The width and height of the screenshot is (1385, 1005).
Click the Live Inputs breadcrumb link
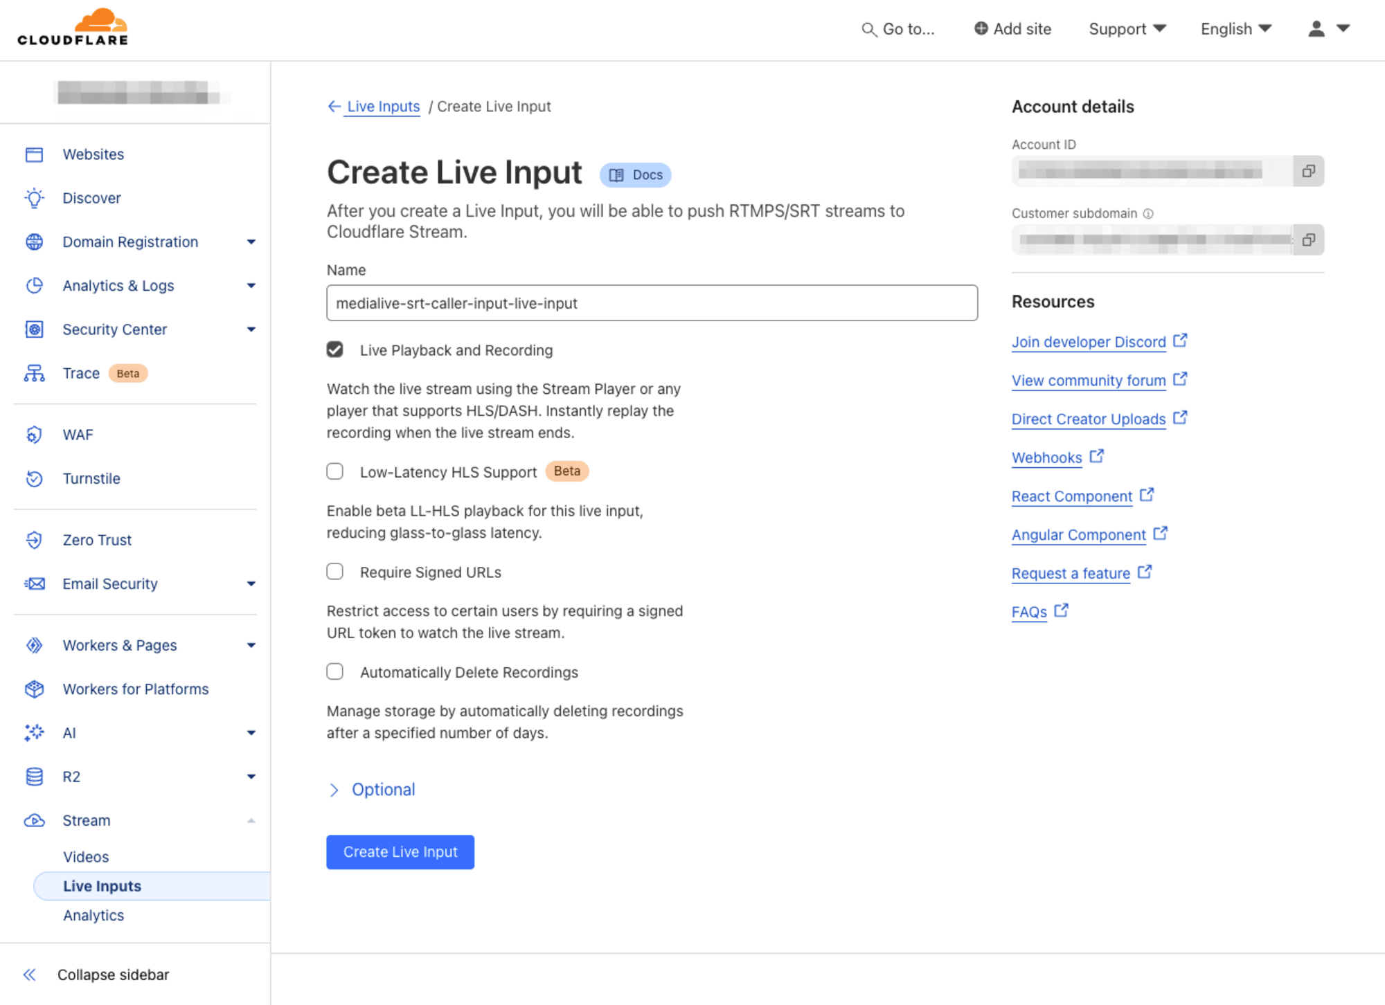coord(383,107)
